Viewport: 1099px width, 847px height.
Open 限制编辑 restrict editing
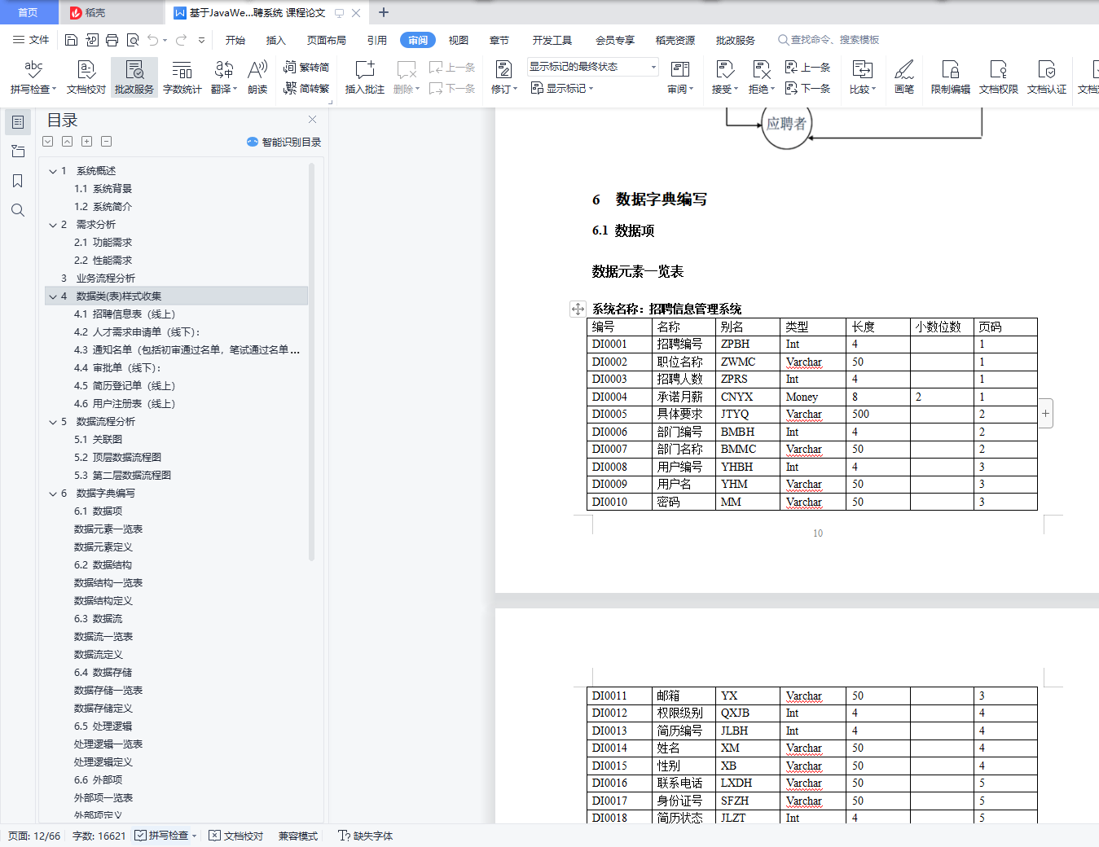951,77
